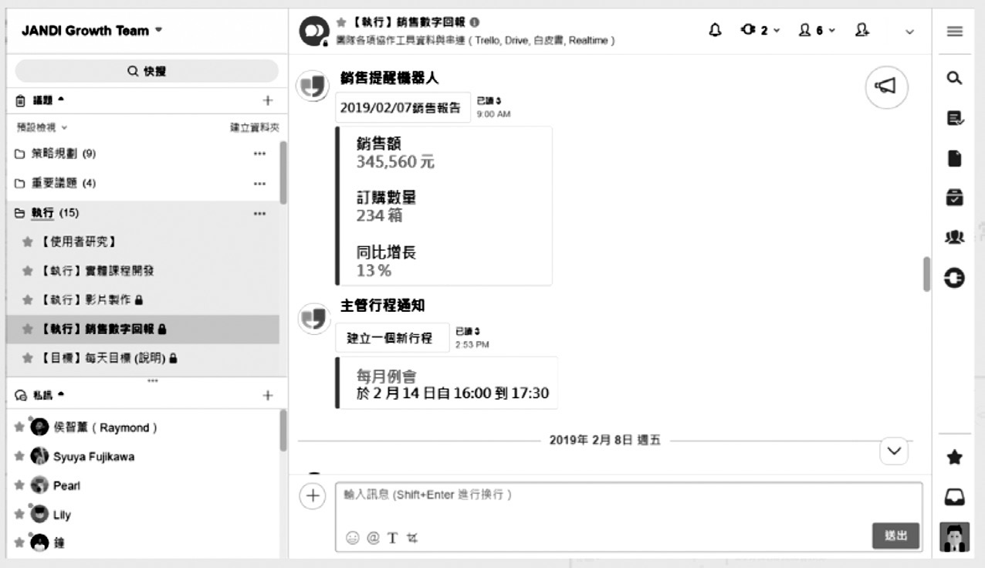This screenshot has height=568, width=985.
Task: Toggle star on 【使用者研究】 topic
Action: coord(28,242)
